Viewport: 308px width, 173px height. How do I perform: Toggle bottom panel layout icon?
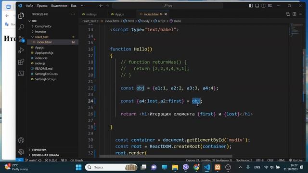257,6
